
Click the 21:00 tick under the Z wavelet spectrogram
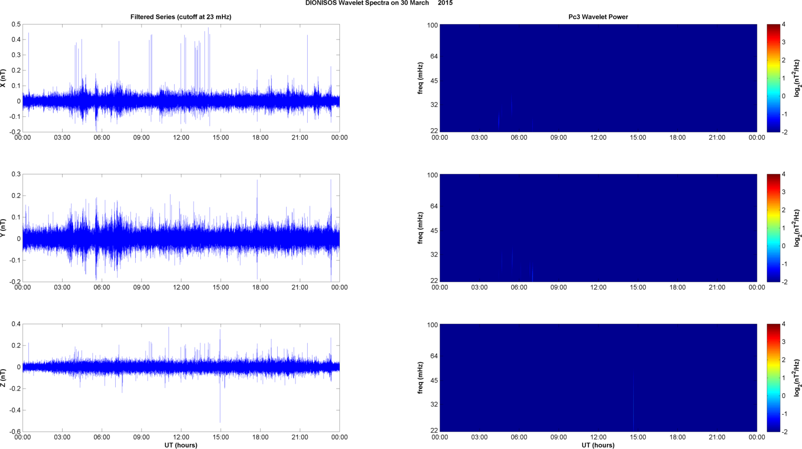pyautogui.click(x=717, y=437)
